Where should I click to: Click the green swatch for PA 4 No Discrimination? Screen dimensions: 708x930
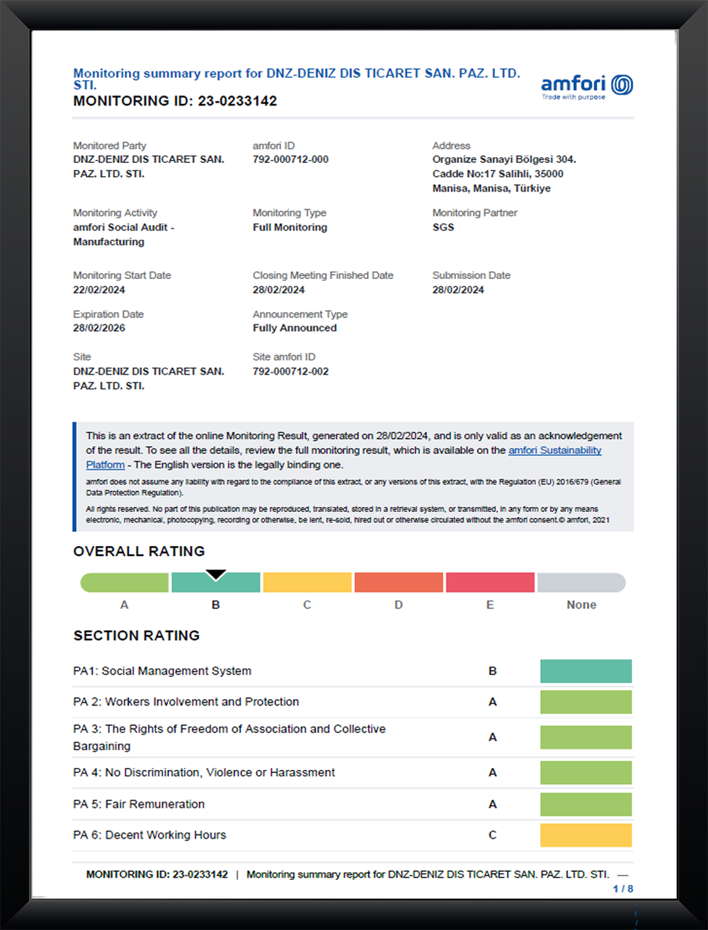click(x=586, y=773)
